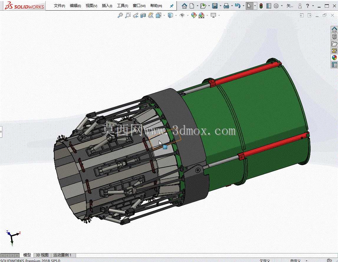The width and height of the screenshot is (338, 262).
Task: Click the left panel split icon
Action: [x=302, y=15]
